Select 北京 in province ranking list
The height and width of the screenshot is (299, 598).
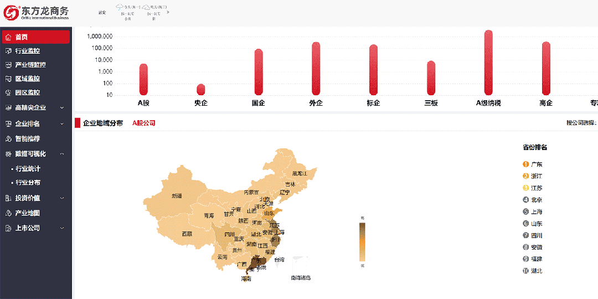click(536, 200)
